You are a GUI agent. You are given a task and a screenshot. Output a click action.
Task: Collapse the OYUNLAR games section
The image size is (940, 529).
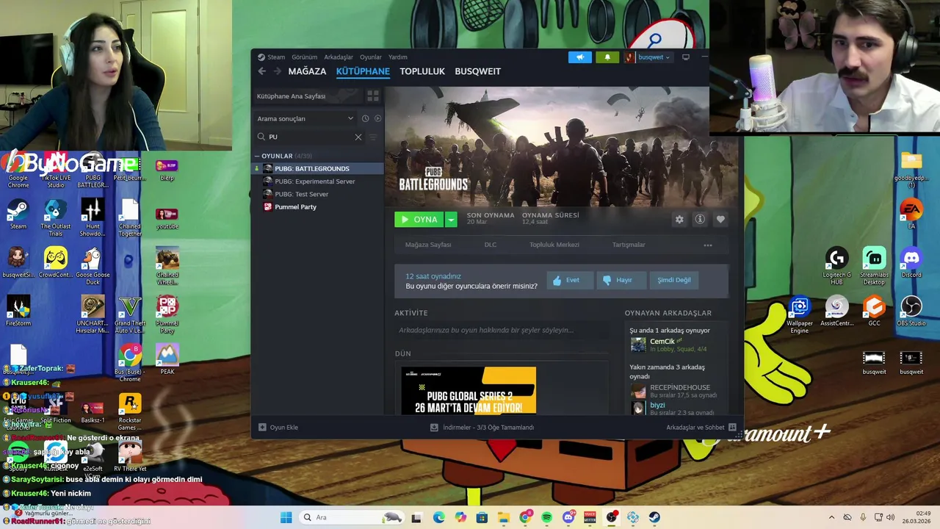257,156
